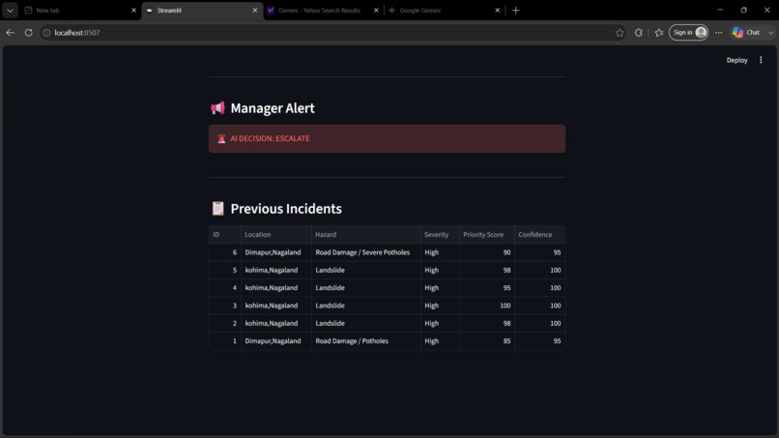Select priority score 100 in row 3
The width and height of the screenshot is (779, 438).
click(487, 306)
